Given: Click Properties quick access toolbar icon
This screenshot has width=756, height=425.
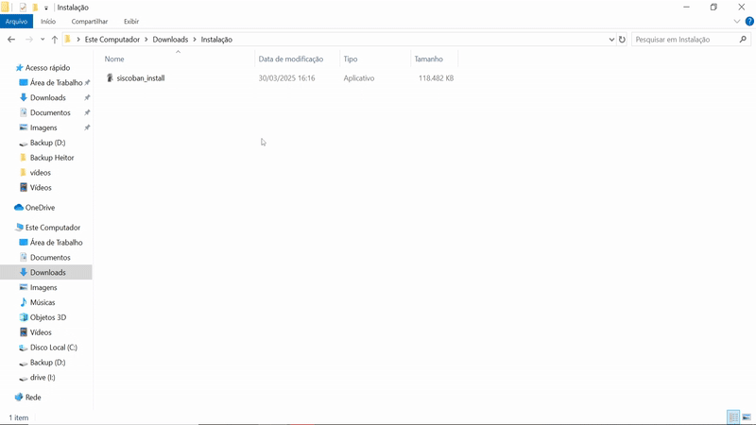Looking at the screenshot, I should point(23,8).
